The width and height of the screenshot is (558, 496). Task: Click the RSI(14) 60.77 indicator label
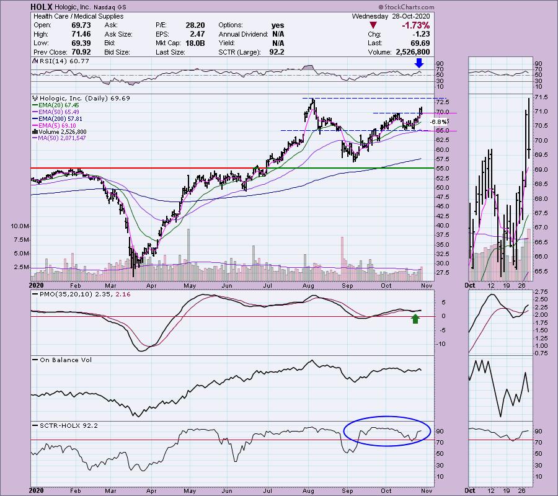[64, 61]
